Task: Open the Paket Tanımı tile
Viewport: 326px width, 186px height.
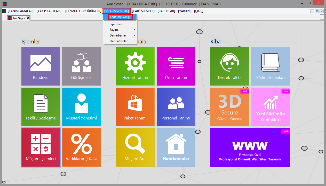Action: tap(135, 107)
